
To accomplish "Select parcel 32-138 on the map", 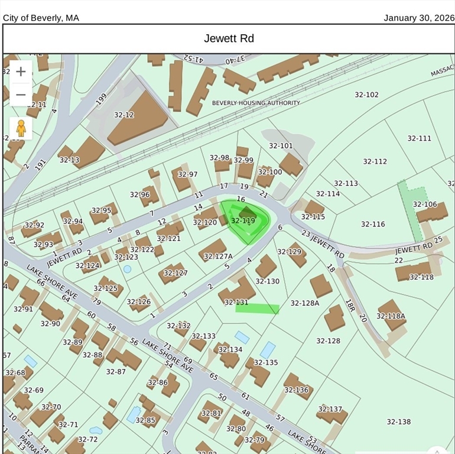I will [399, 421].
